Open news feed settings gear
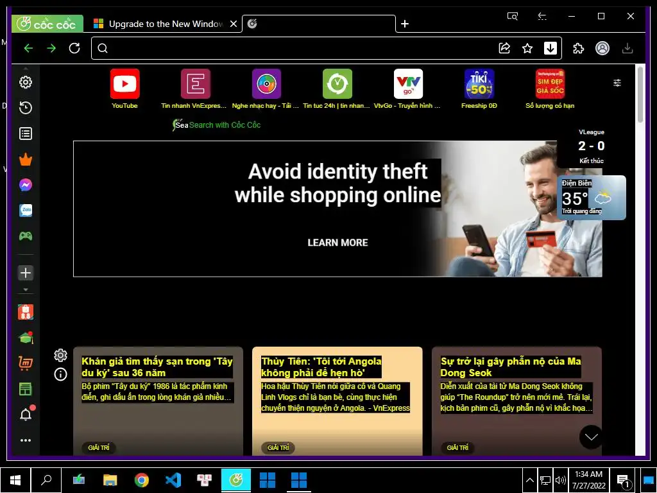 pyautogui.click(x=60, y=355)
